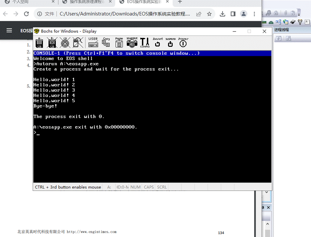Switch to the 操作系统原理课程 browser tab
This screenshot has width=311, height=237.
tap(87, 2)
